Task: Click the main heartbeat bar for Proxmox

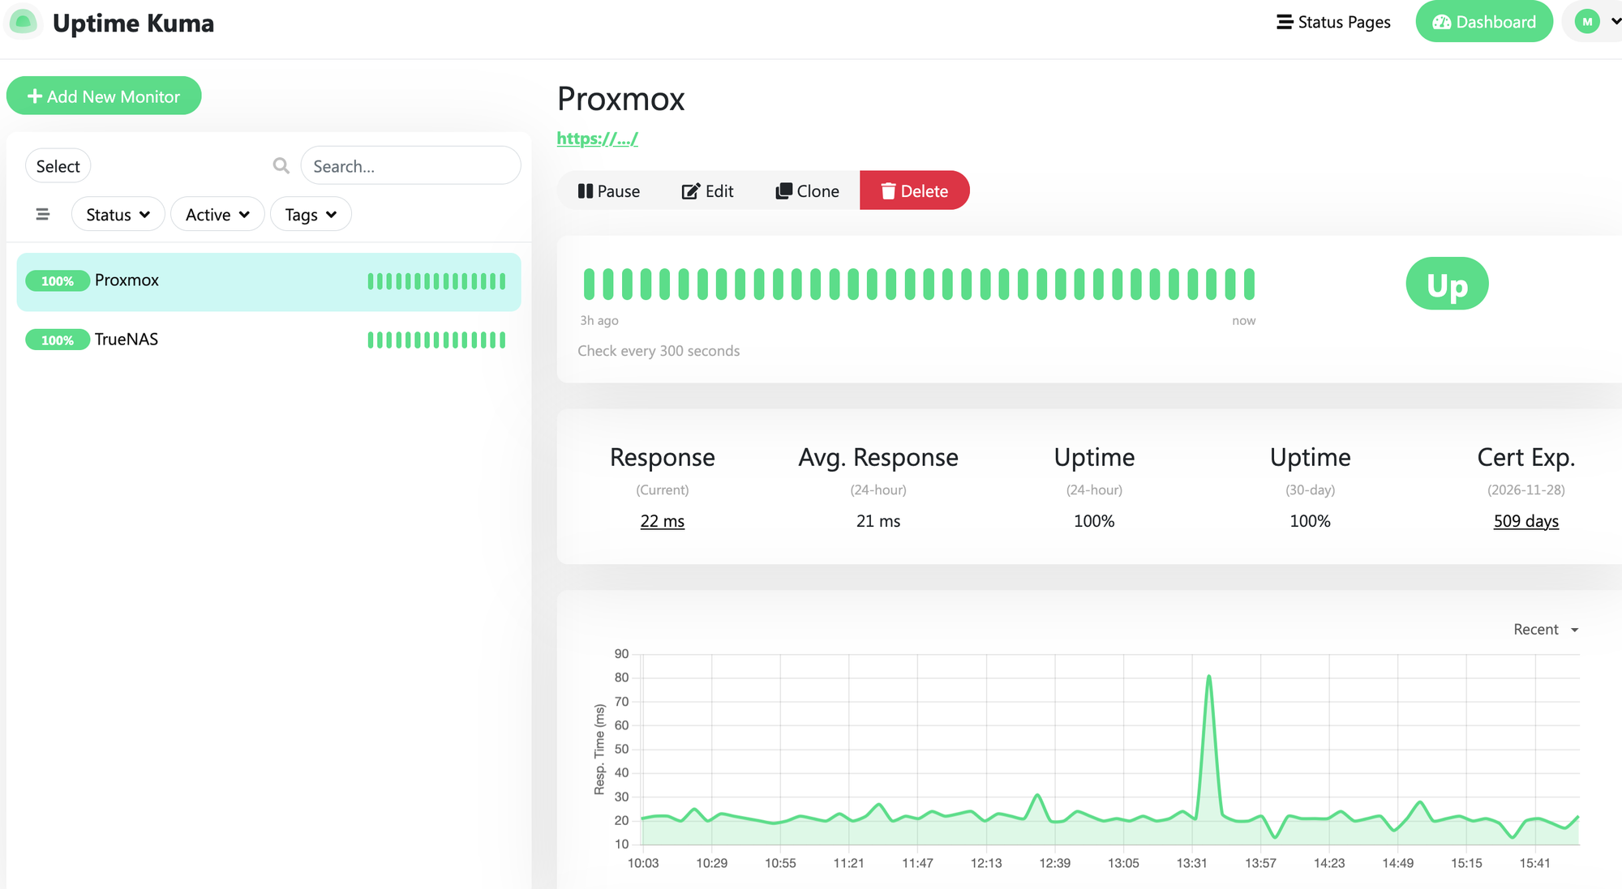Action: point(919,284)
